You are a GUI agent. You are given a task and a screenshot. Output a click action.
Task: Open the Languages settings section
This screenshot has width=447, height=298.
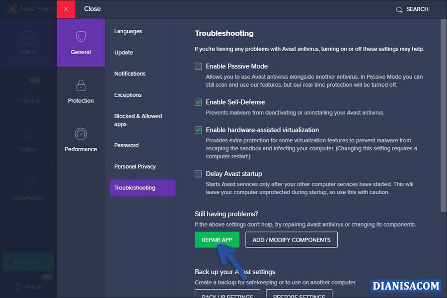(128, 31)
